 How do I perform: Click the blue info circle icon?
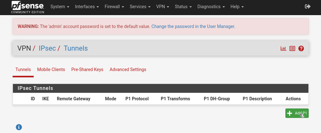(19, 127)
